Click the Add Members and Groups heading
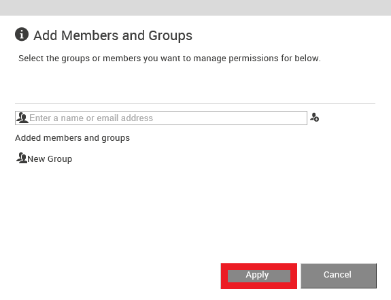 click(x=113, y=35)
